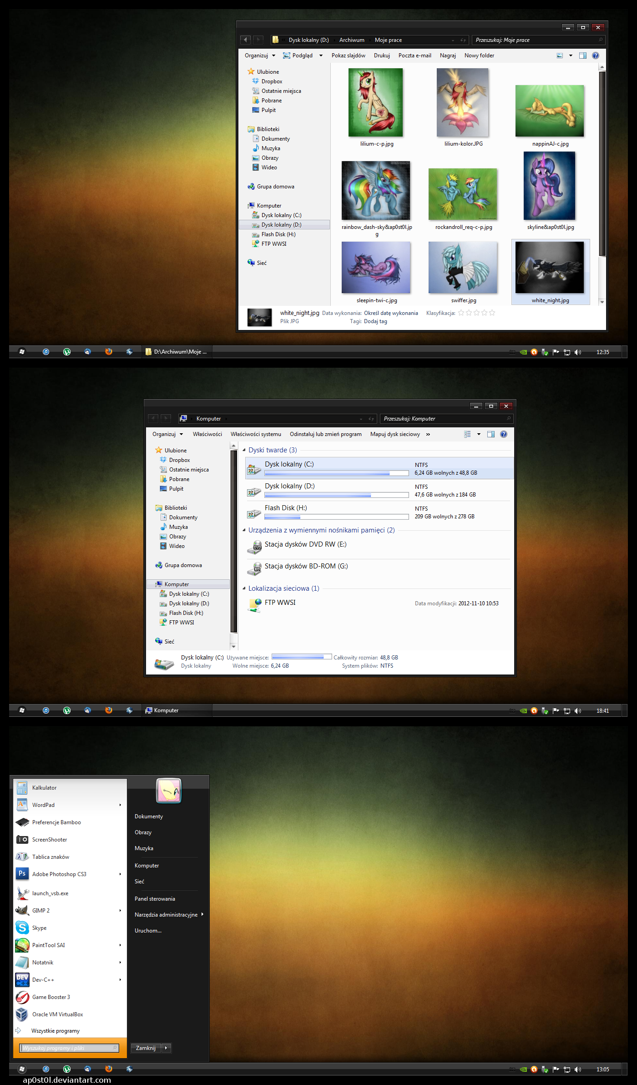Go back in the Moje prace window
Screen dimensions: 637x1085
pyautogui.click(x=246, y=40)
